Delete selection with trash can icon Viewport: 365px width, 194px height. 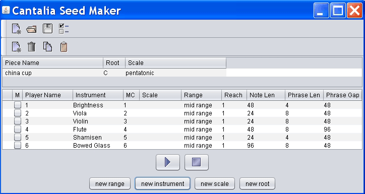pyautogui.click(x=31, y=47)
